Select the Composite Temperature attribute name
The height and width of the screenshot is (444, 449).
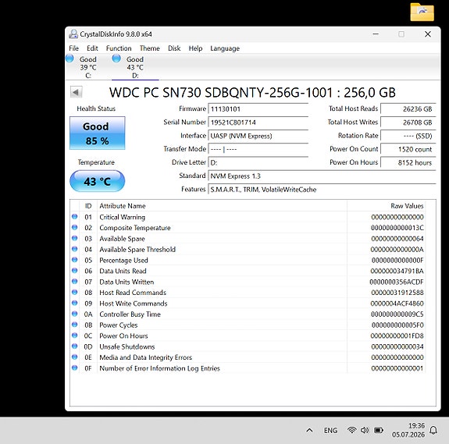coord(135,228)
